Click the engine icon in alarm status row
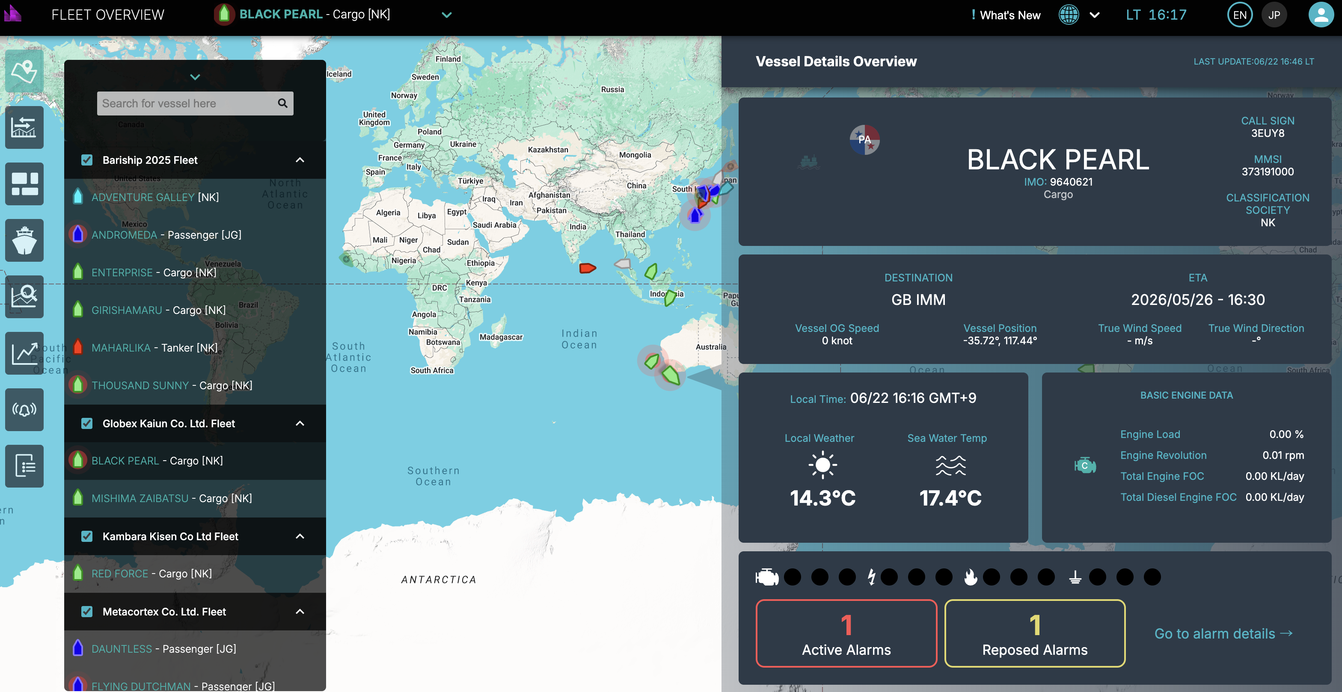The height and width of the screenshot is (692, 1342). pos(767,577)
